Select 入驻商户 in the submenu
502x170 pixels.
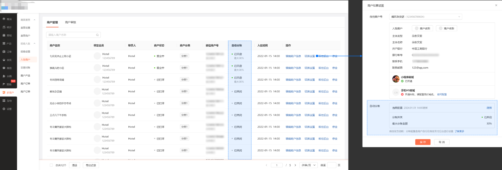coord(25,59)
